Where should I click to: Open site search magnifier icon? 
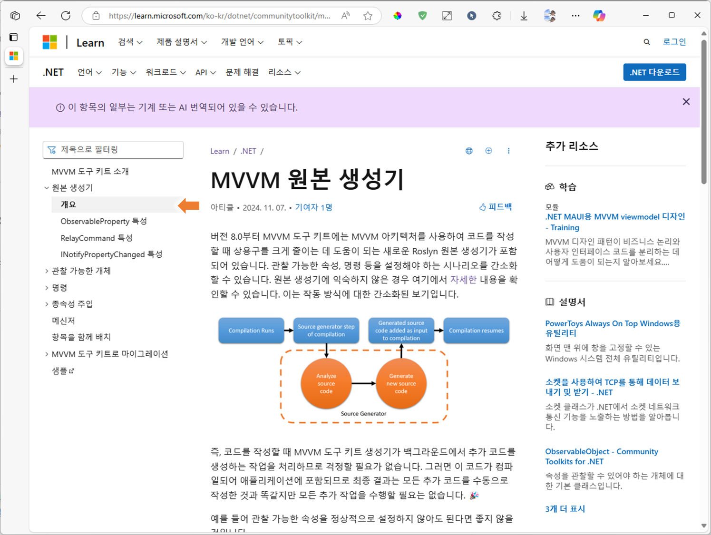(x=647, y=42)
